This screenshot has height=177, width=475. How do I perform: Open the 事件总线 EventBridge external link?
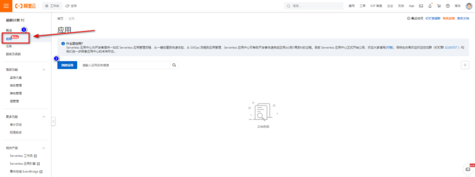[x=26, y=171]
